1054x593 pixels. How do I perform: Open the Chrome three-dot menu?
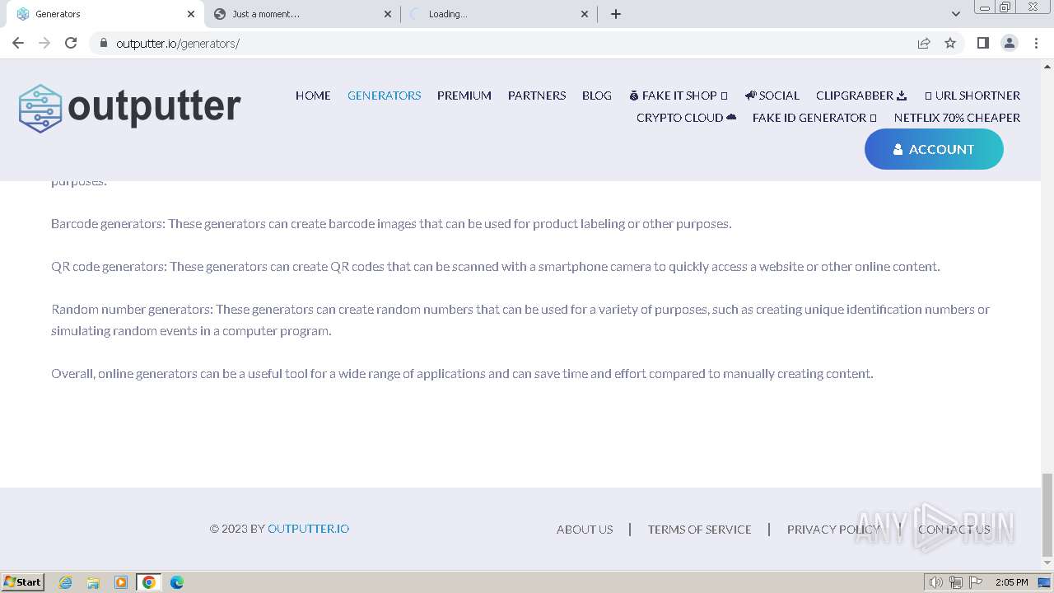pos(1036,43)
